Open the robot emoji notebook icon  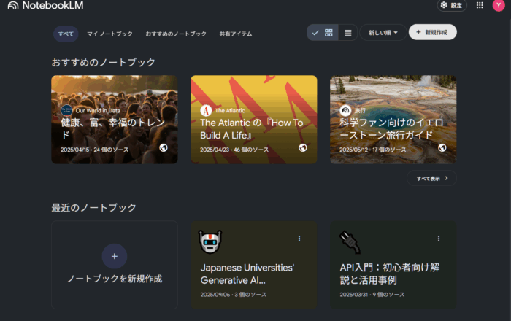tap(210, 241)
